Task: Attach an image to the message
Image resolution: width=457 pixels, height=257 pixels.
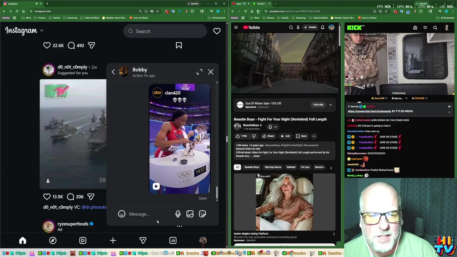Action: tap(190, 214)
